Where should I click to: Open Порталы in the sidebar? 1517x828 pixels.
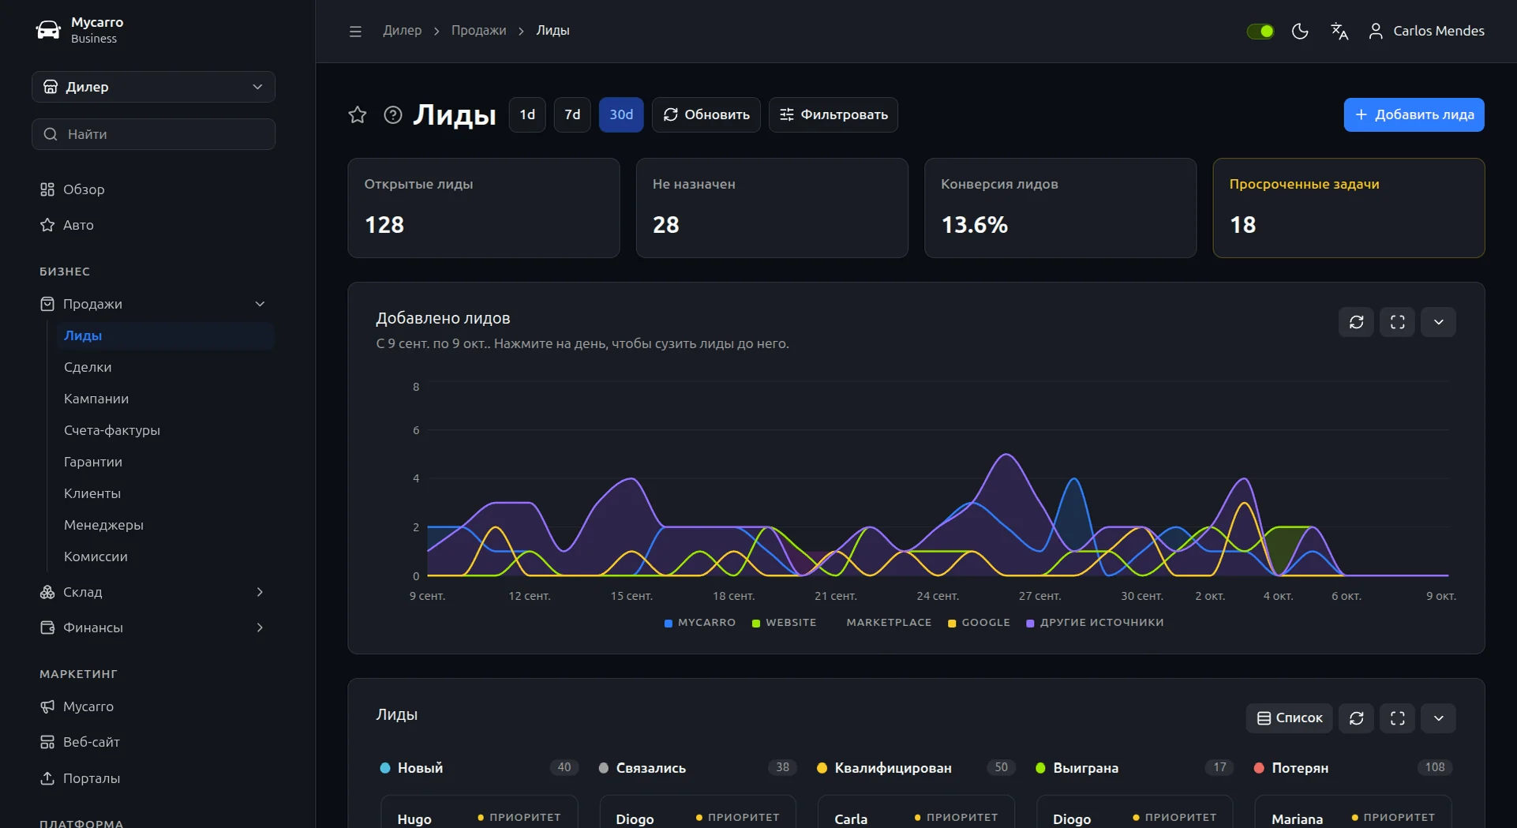click(153, 778)
